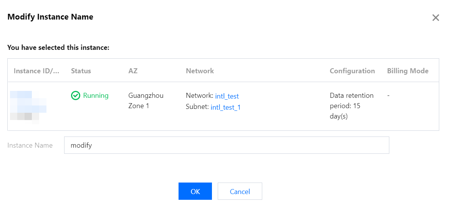Close the Modify Instance Name dialog

tap(435, 18)
